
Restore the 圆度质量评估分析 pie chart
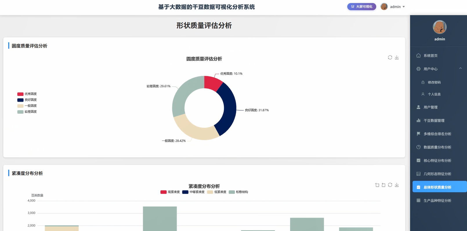(390, 57)
